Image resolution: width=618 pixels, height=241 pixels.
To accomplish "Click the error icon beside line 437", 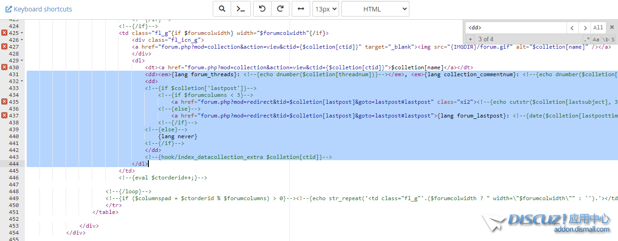I will 4,116.
